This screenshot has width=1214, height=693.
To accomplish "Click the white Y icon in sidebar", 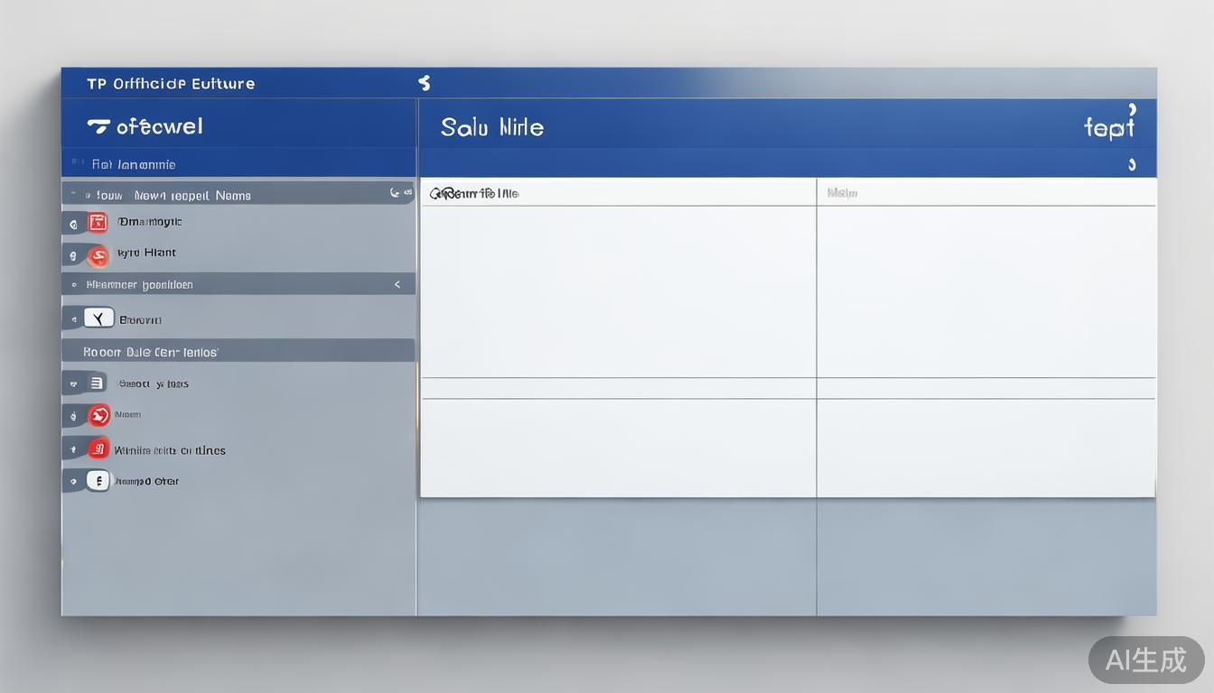I will tap(98, 318).
